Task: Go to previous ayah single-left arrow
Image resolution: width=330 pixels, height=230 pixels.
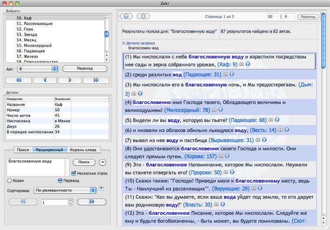Action: [x=45, y=80]
